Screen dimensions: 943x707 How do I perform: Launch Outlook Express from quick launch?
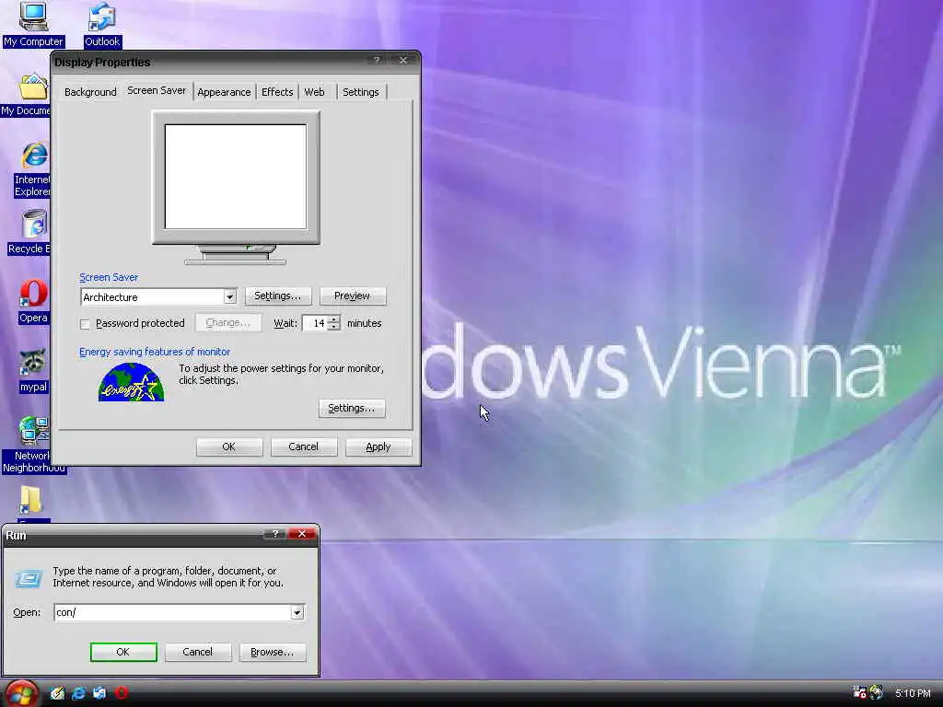coord(99,693)
